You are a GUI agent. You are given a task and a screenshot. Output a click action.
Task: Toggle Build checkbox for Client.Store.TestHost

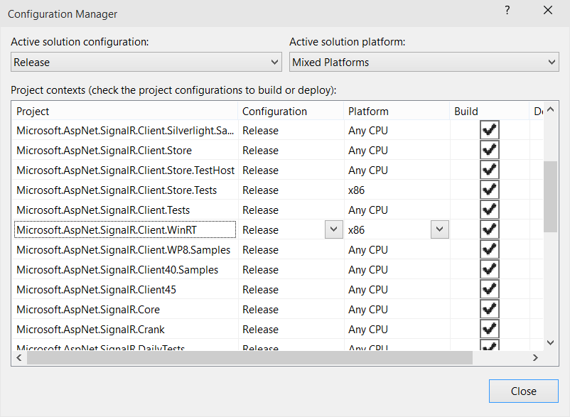point(489,170)
